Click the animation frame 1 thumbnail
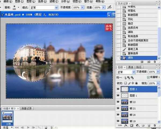The image size is (161, 129). pos(8,116)
